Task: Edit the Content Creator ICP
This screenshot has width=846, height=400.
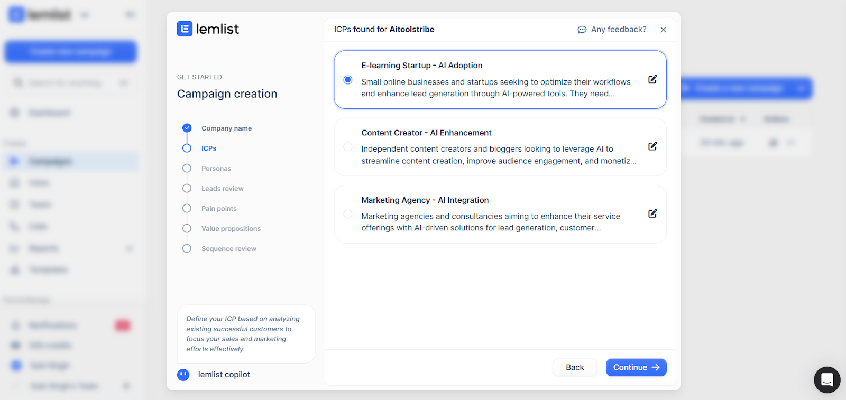Action: coord(652,146)
